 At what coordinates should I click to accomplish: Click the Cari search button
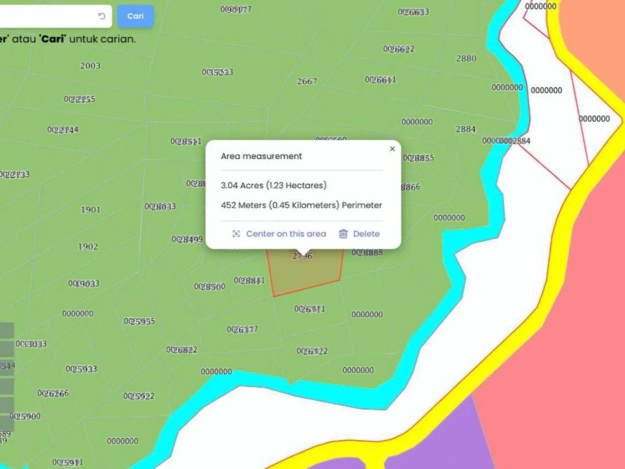135,17
